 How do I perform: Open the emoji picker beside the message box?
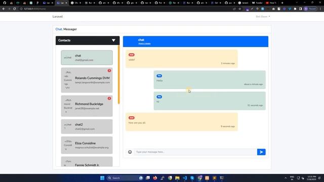pyautogui.click(x=130, y=152)
